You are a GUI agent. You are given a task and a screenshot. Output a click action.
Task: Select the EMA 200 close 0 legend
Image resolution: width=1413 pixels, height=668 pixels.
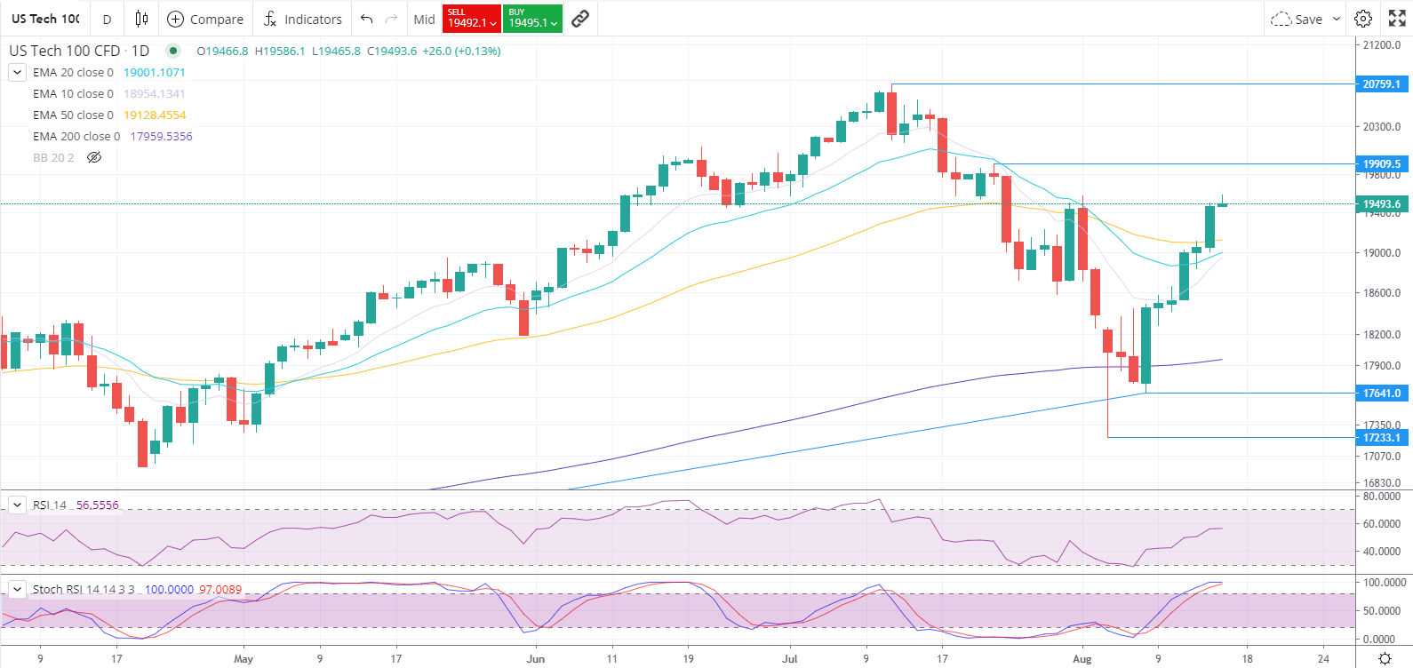[76, 136]
